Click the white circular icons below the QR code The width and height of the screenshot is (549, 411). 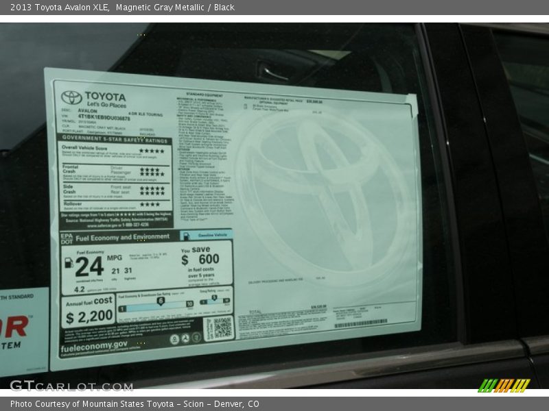pos(183,338)
